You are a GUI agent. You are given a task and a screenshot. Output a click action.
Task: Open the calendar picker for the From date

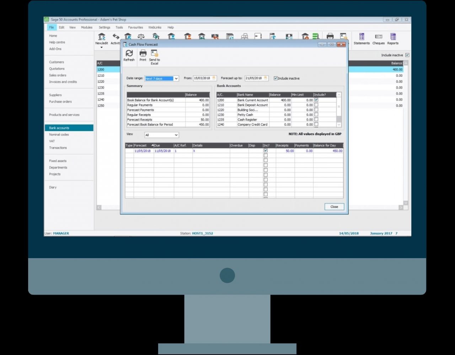tap(214, 78)
